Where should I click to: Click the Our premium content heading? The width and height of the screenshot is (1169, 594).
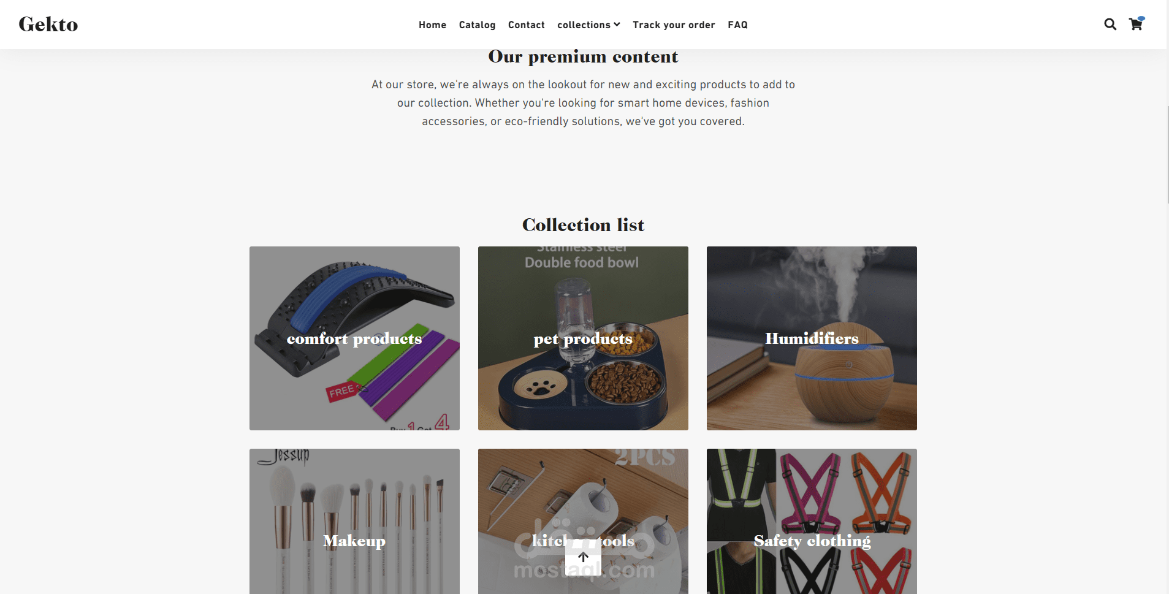click(x=583, y=56)
